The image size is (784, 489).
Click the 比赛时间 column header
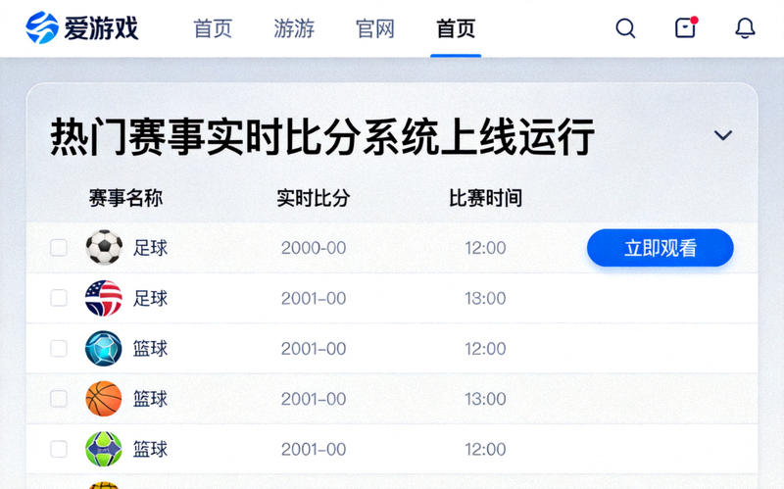point(485,198)
